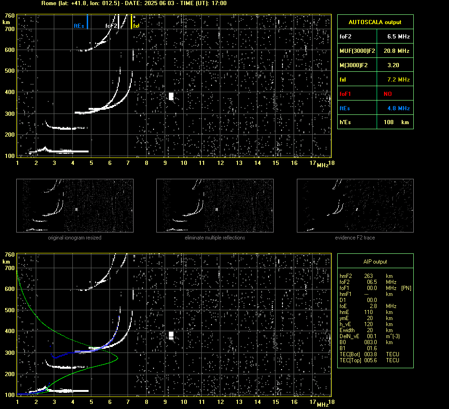This screenshot has height=409, width=449.
Task: Click the blue ftEs marker line
Action: point(87,22)
